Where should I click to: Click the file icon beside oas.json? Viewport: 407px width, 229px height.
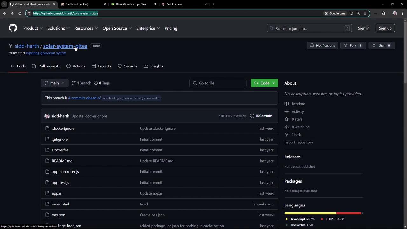pos(47,215)
